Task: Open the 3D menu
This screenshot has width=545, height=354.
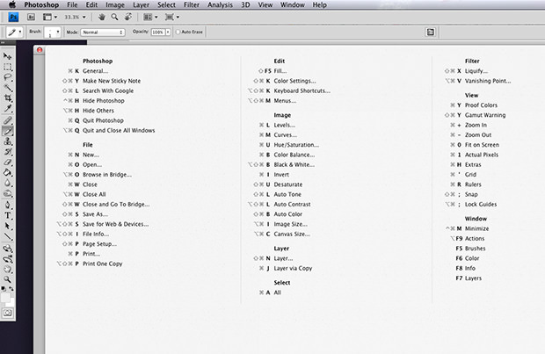Action: [245, 5]
